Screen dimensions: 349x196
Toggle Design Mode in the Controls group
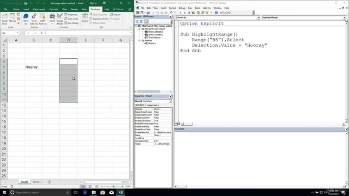tap(60, 19)
